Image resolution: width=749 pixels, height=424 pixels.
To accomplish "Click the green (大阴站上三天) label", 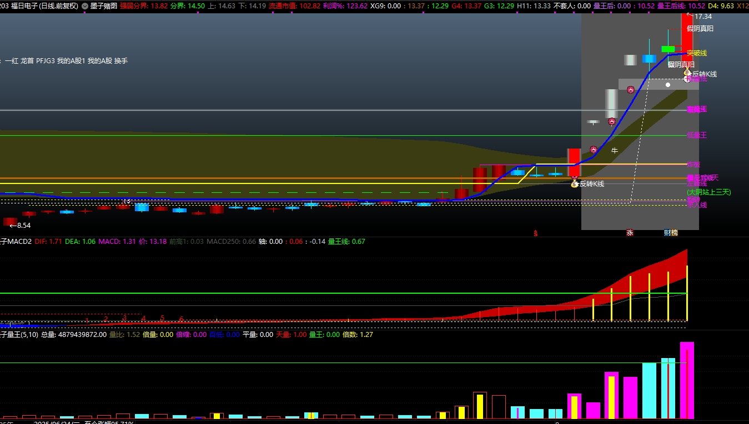I will (709, 192).
